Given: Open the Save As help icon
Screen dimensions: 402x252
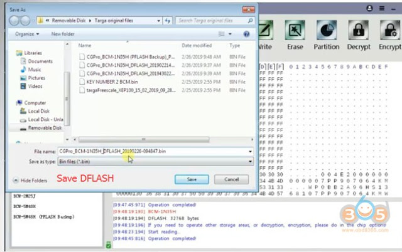Looking at the screenshot, I should pos(246,34).
